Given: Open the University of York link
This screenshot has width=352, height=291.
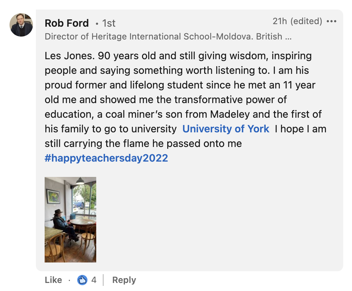Looking at the screenshot, I should coord(226,129).
